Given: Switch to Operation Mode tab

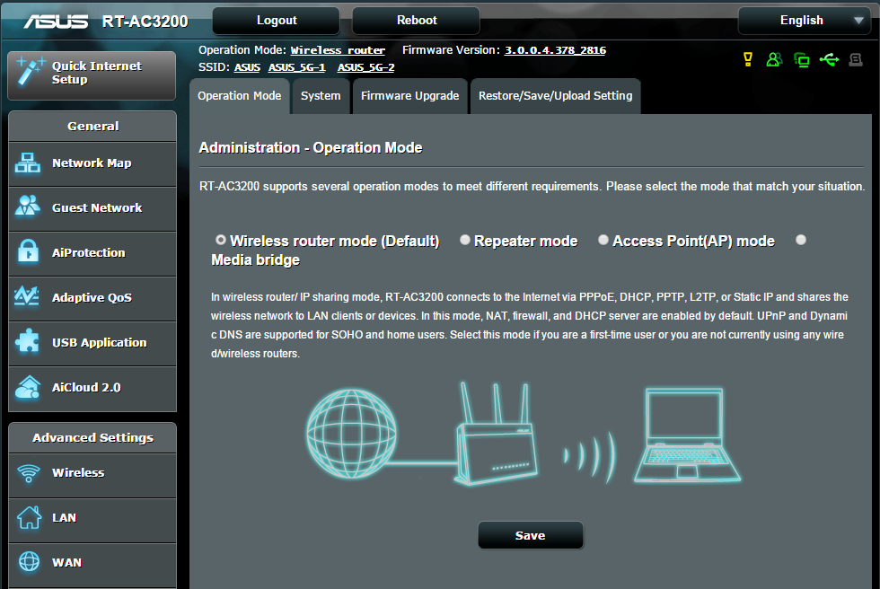Looking at the screenshot, I should point(240,96).
